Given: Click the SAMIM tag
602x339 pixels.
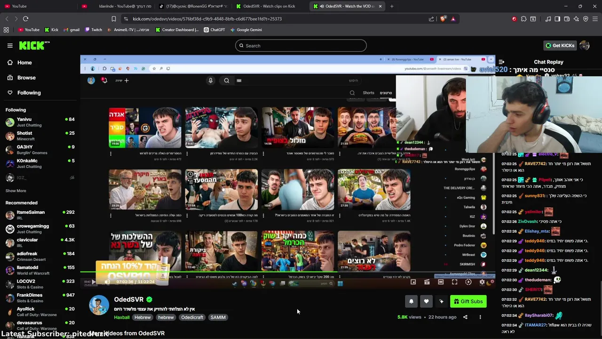Looking at the screenshot, I should (218, 317).
